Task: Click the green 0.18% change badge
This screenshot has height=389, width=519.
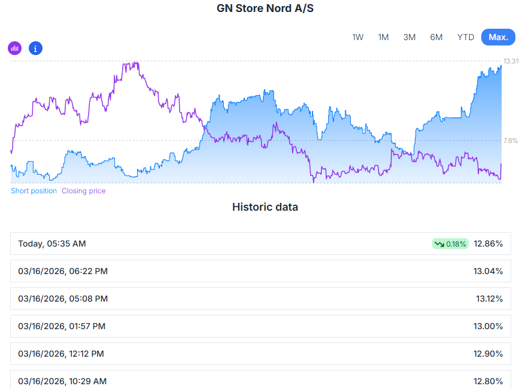Action: (x=450, y=244)
